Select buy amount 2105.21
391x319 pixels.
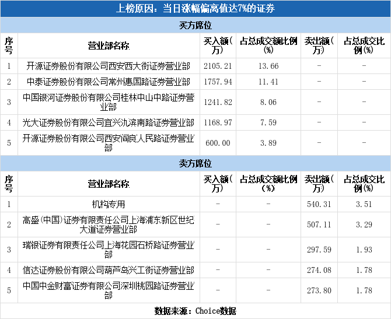pyautogui.click(x=218, y=66)
